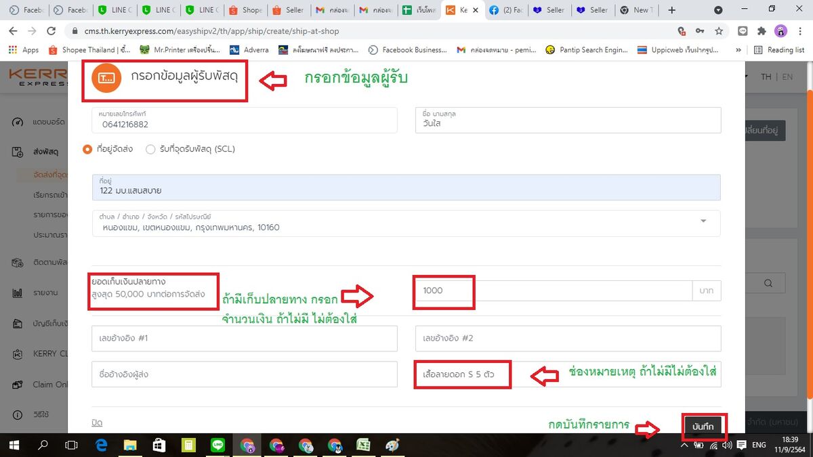Click the magnifier search icon on background page

coord(768,283)
